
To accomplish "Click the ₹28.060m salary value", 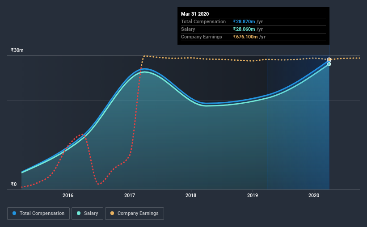I will click(x=244, y=29).
